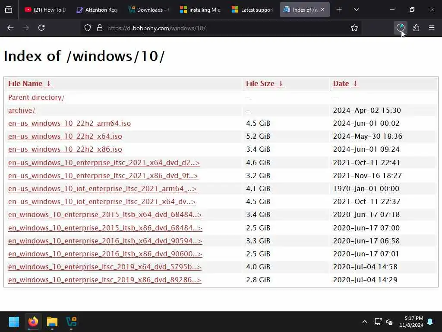442x332 pixels.
Task: Show hidden system tray icons
Action: click(x=364, y=322)
